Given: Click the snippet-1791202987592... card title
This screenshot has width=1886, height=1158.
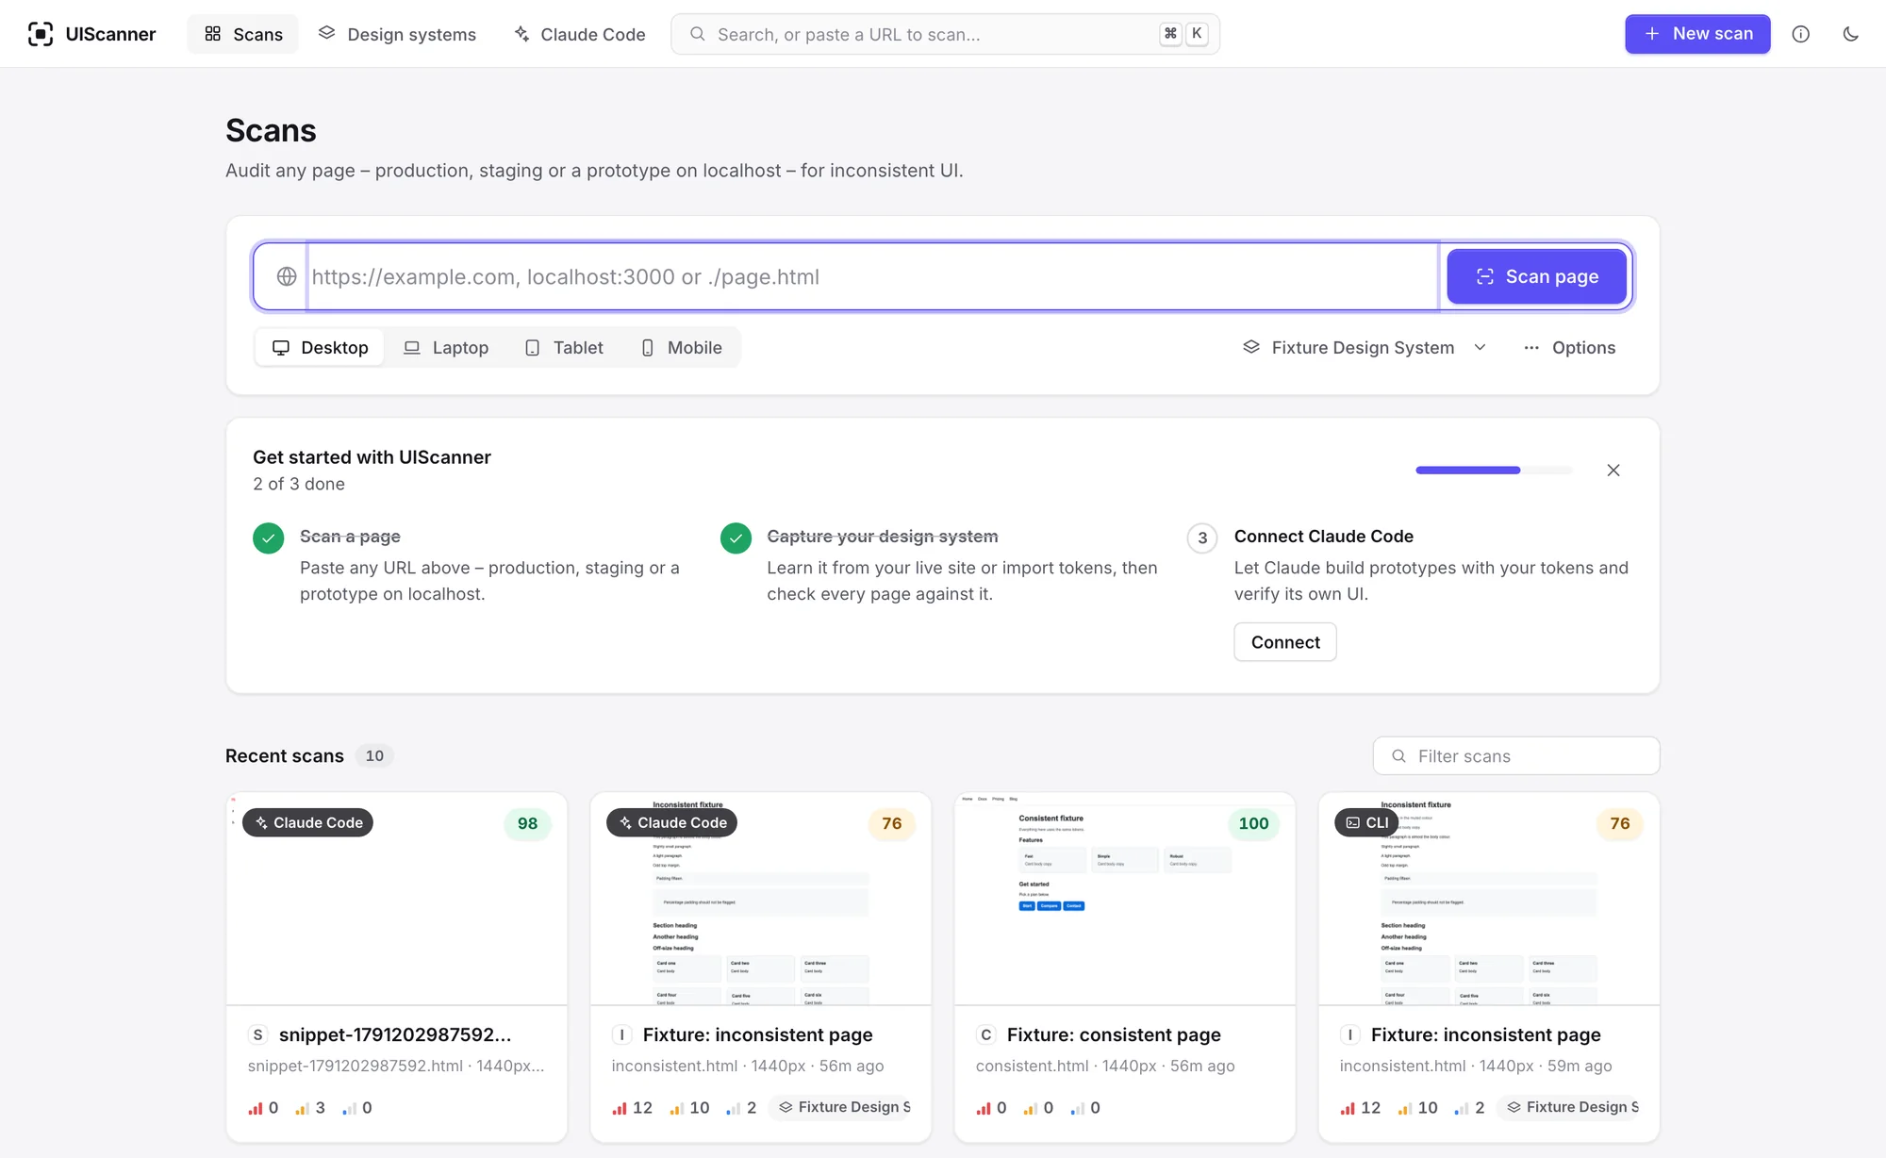Looking at the screenshot, I should (x=395, y=1034).
